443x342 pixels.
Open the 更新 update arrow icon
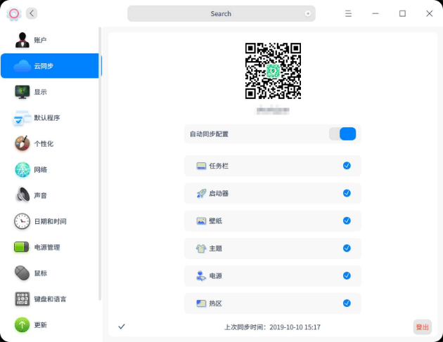coord(22,324)
